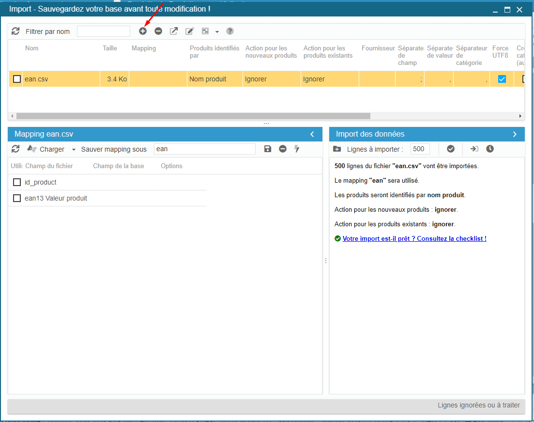Expand the Import des données panel arrow

coord(515,134)
